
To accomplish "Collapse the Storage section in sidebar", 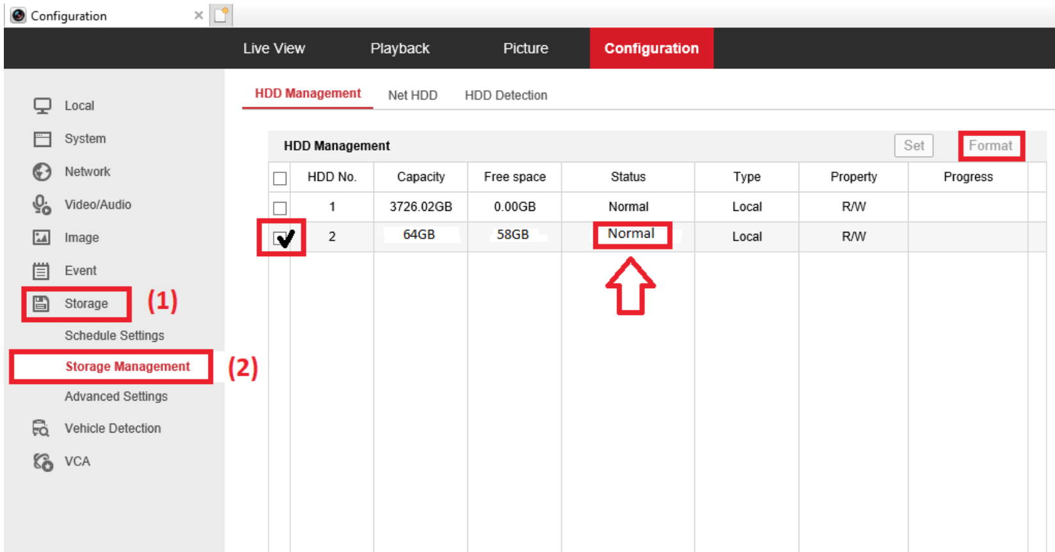I will pyautogui.click(x=86, y=303).
